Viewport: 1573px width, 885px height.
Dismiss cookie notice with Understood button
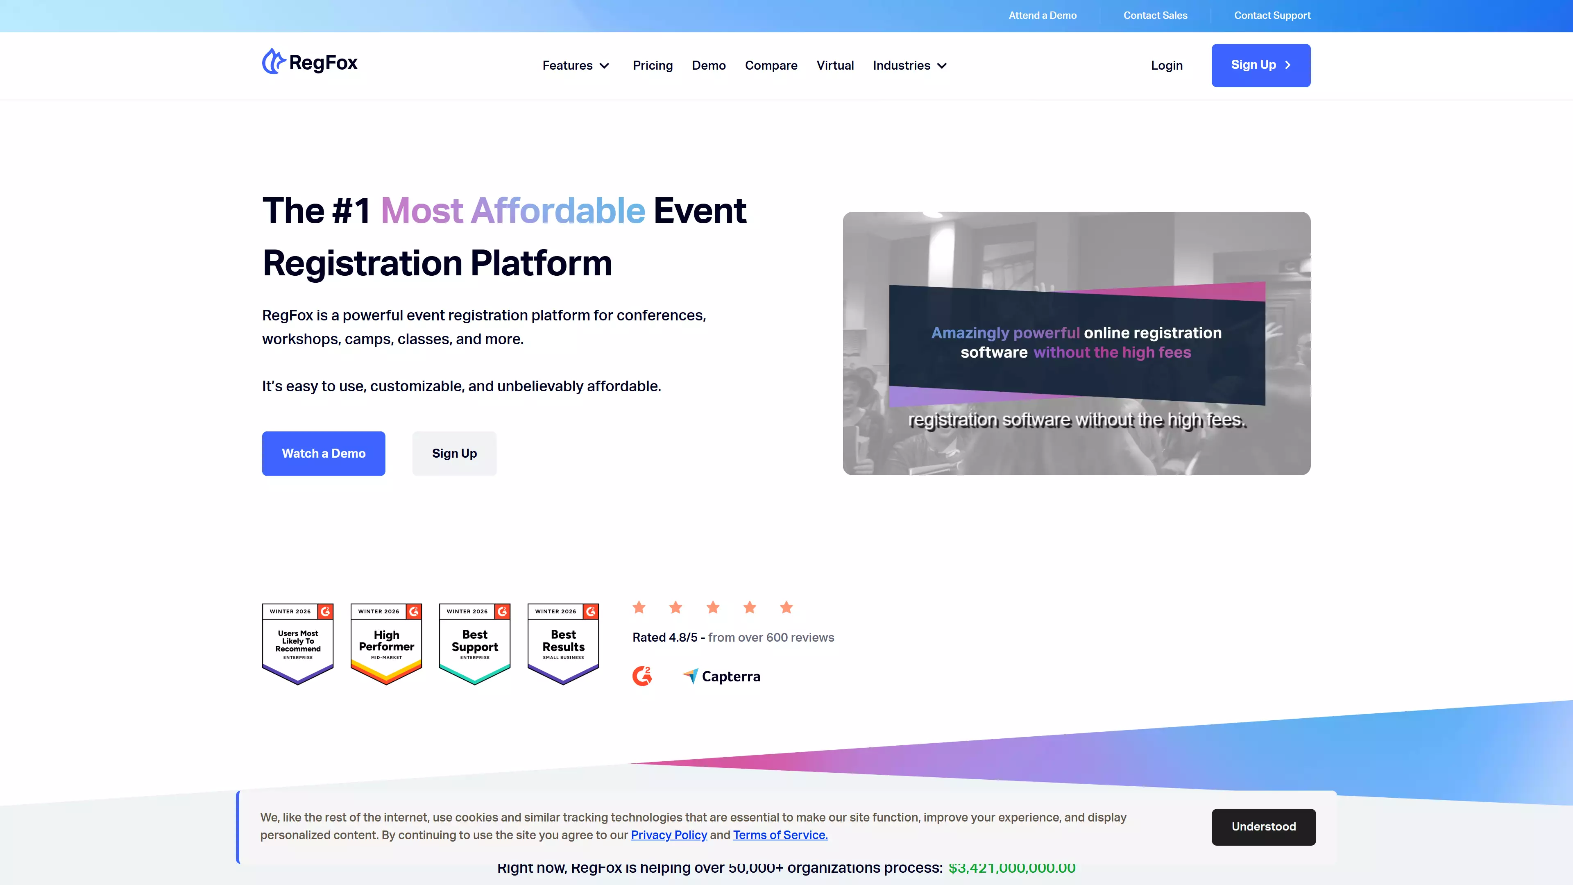[x=1263, y=826]
